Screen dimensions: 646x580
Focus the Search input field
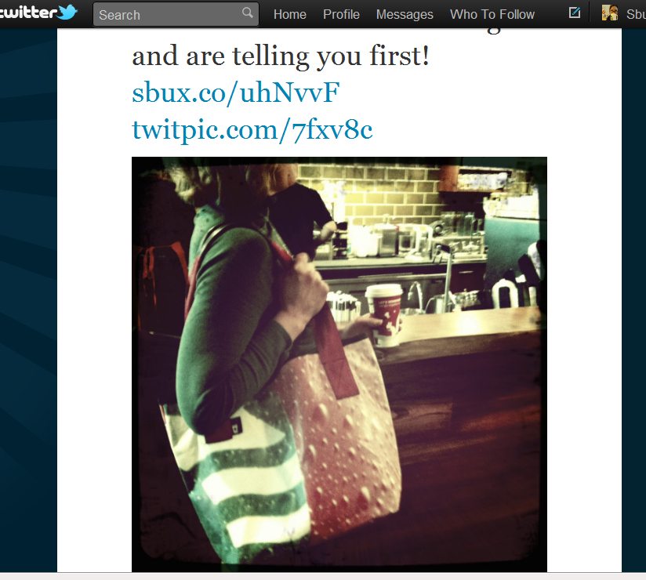click(176, 14)
